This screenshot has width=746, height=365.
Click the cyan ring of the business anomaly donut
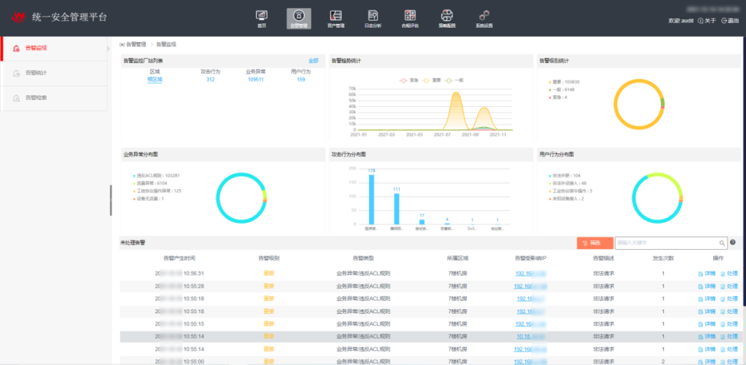(218, 199)
